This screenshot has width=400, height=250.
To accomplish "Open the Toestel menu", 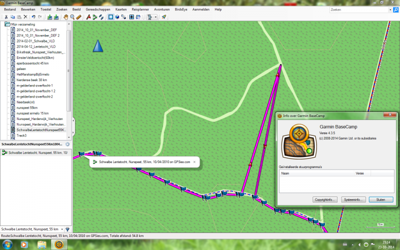I will 45,9.
